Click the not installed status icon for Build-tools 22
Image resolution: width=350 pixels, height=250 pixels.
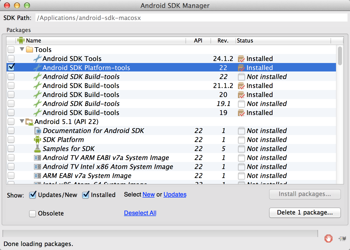click(241, 77)
